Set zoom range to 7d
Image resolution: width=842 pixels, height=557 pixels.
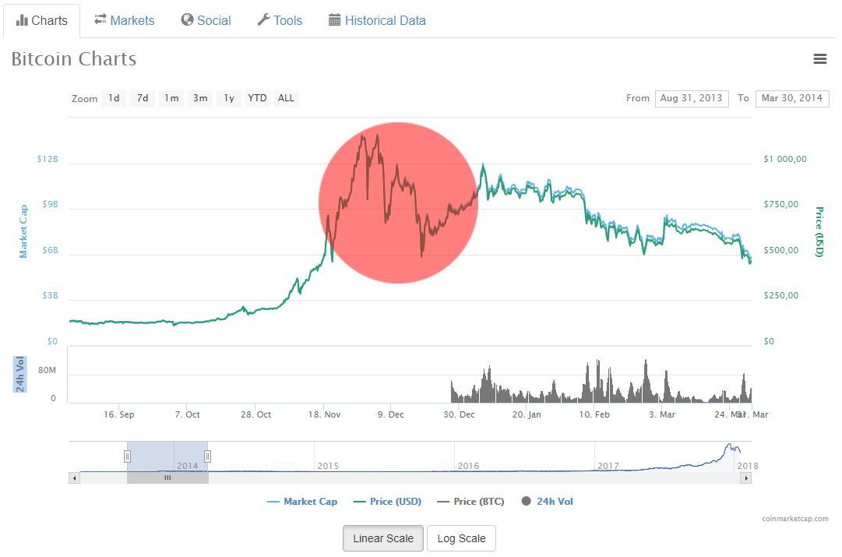[x=143, y=98]
